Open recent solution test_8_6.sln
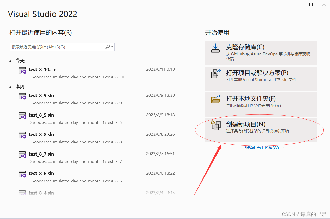The height and width of the screenshot is (219, 330). point(41,174)
